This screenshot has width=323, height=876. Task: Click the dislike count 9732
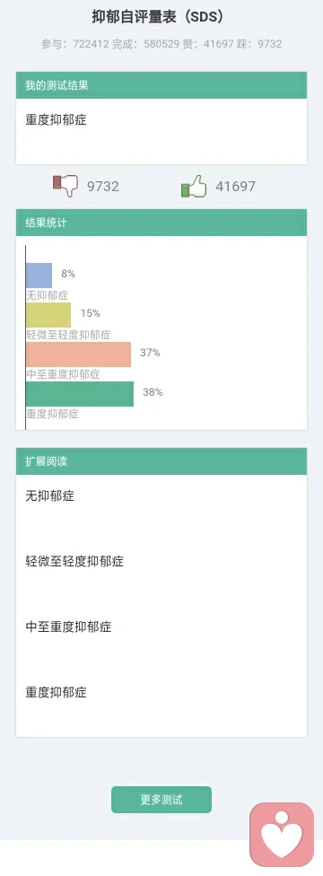point(103,186)
